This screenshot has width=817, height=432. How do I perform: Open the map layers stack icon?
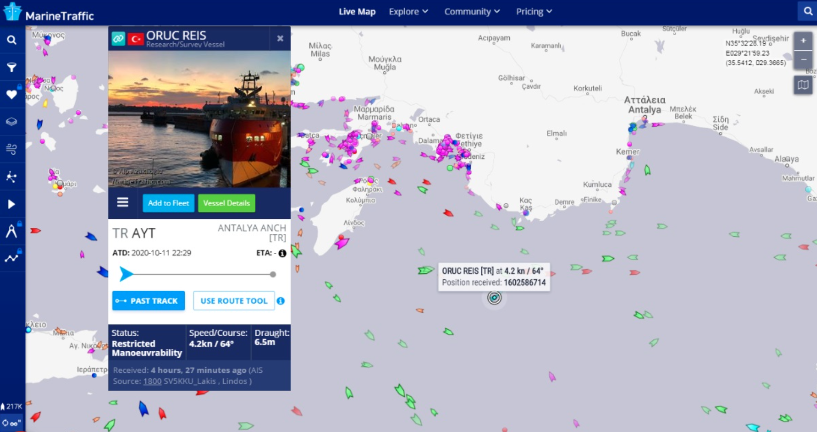tap(12, 122)
